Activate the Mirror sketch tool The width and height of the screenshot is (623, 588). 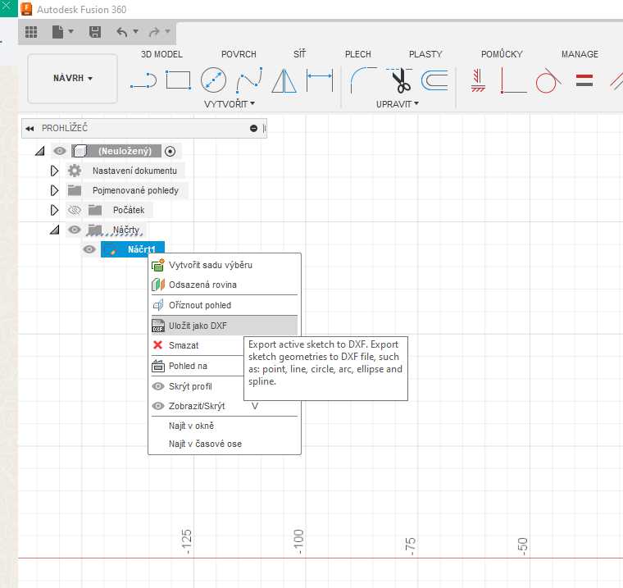pyautogui.click(x=284, y=80)
